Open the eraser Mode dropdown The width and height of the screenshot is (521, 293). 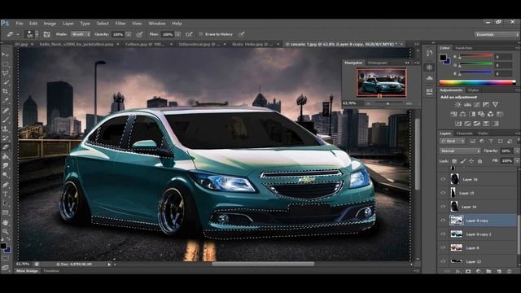(81, 34)
